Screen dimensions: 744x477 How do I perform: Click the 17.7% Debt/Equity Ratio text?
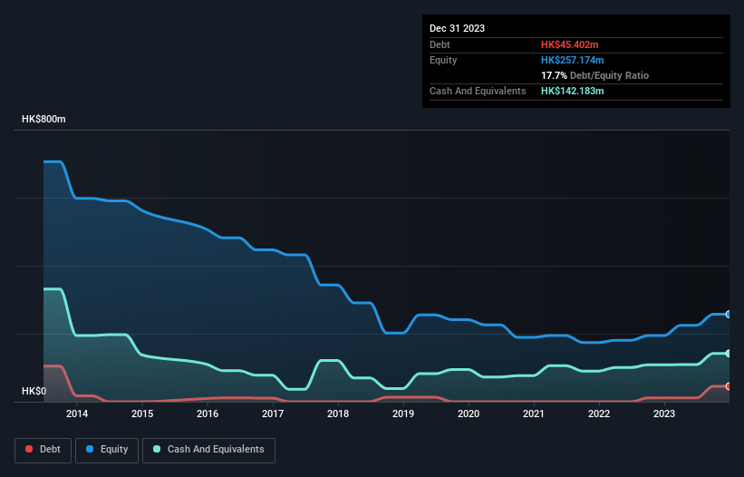595,75
